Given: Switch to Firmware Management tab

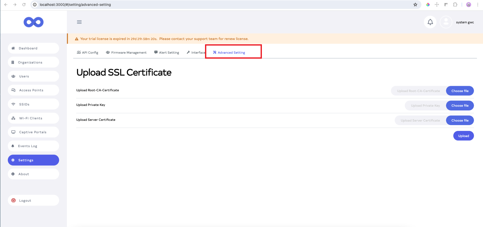Looking at the screenshot, I should pyautogui.click(x=126, y=53).
